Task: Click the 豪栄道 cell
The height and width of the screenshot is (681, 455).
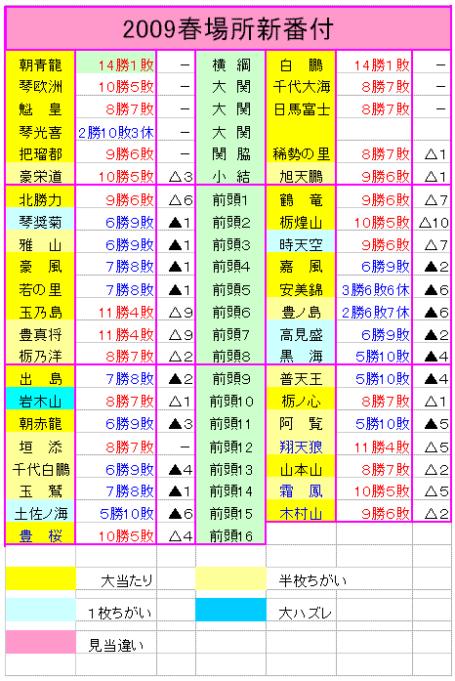Action: [40, 175]
